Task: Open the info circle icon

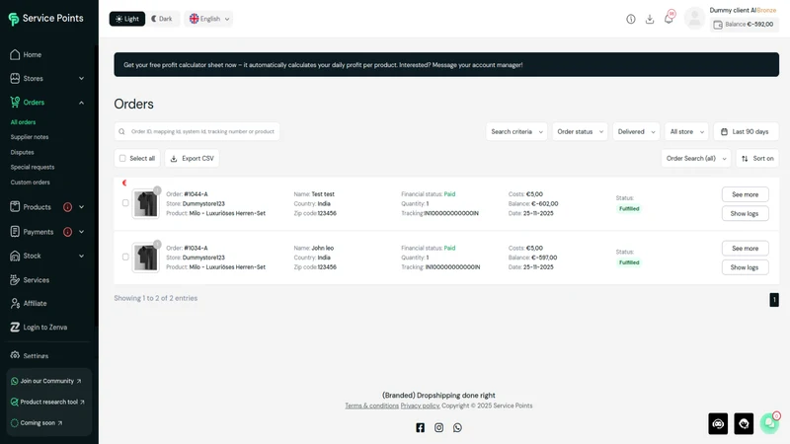Action: pos(630,19)
